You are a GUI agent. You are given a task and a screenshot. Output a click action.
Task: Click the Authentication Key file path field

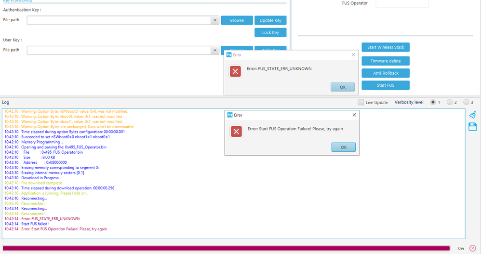[119, 20]
